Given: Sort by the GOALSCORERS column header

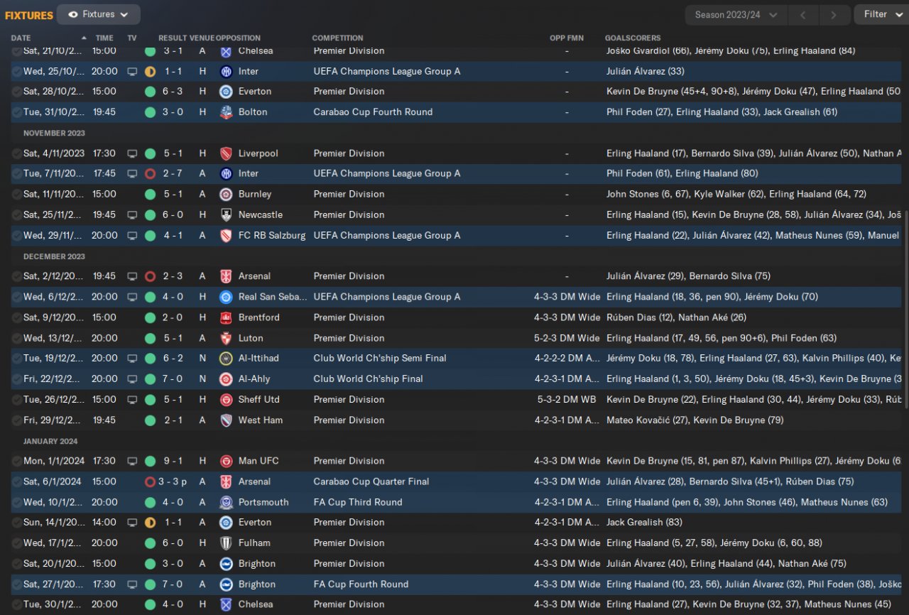Looking at the screenshot, I should 633,38.
